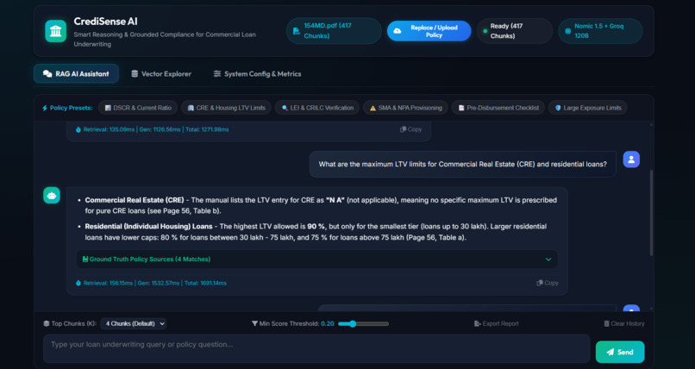The width and height of the screenshot is (695, 369).
Task: Click the book icon beside Ground Truth Sources
Action: point(85,260)
